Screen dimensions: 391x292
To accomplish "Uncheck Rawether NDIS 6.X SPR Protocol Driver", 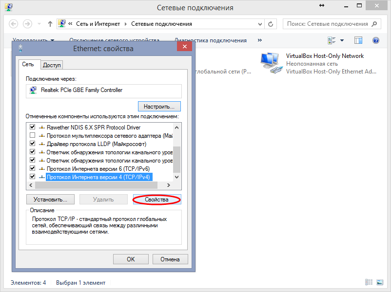I will point(32,127).
